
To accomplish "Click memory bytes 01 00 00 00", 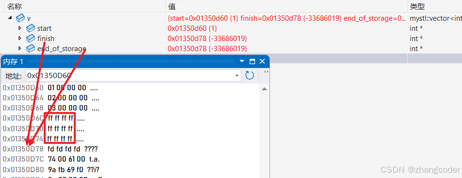I will 67,88.
